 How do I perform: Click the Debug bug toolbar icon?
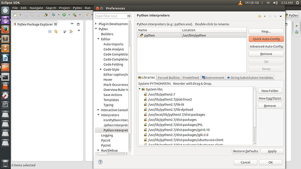(53, 15)
